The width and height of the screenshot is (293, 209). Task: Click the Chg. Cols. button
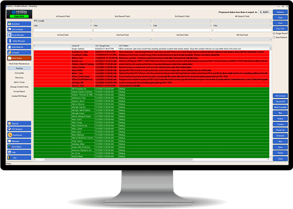coord(280,28)
